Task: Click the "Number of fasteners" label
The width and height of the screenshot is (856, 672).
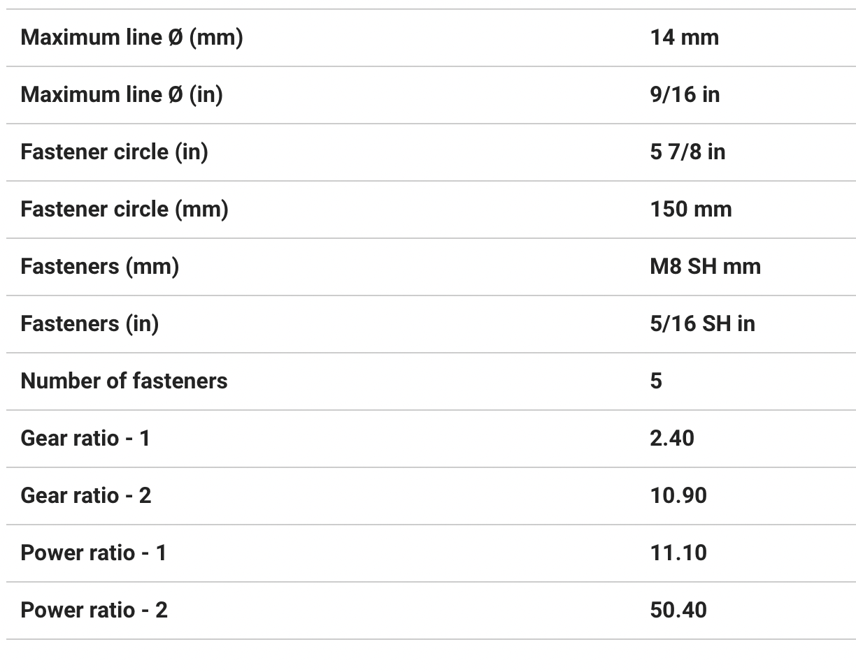Action: [x=124, y=381]
